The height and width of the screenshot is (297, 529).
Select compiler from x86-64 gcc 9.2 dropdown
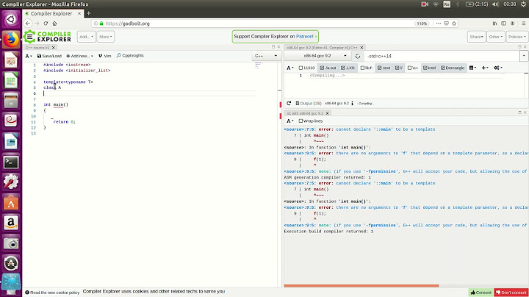coord(324,56)
